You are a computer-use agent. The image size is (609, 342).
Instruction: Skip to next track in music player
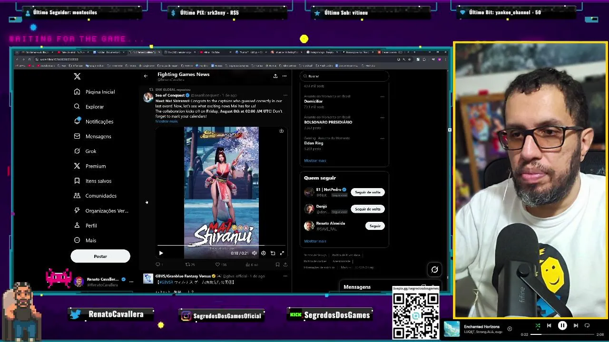click(576, 326)
